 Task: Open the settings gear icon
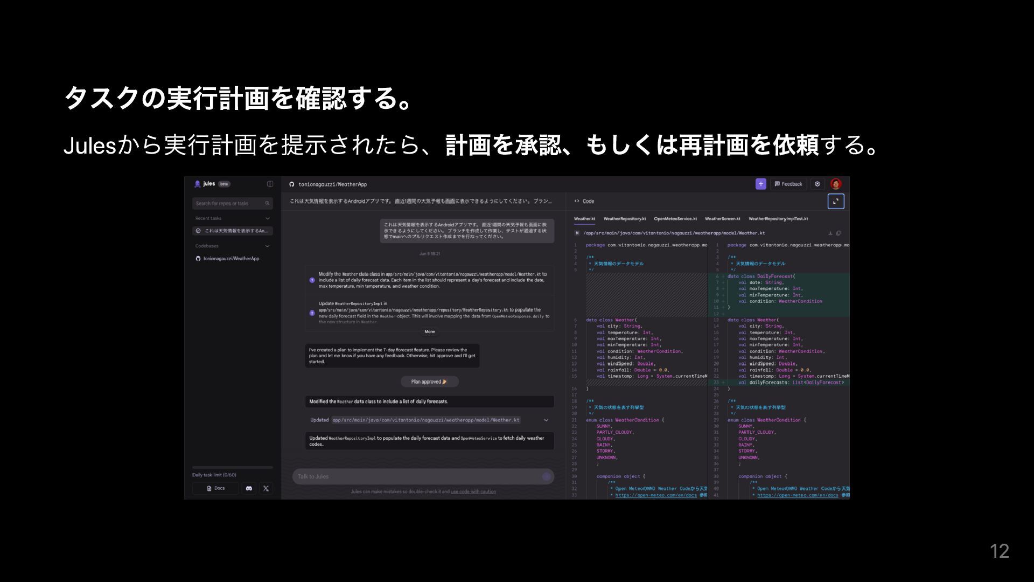point(818,184)
